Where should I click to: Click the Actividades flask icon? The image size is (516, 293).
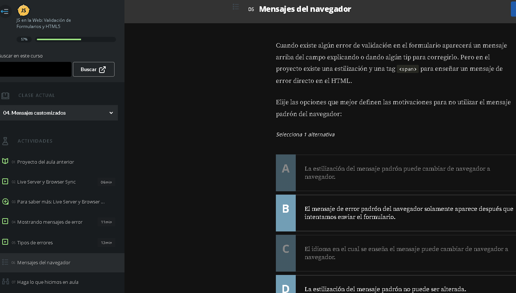tap(5, 141)
